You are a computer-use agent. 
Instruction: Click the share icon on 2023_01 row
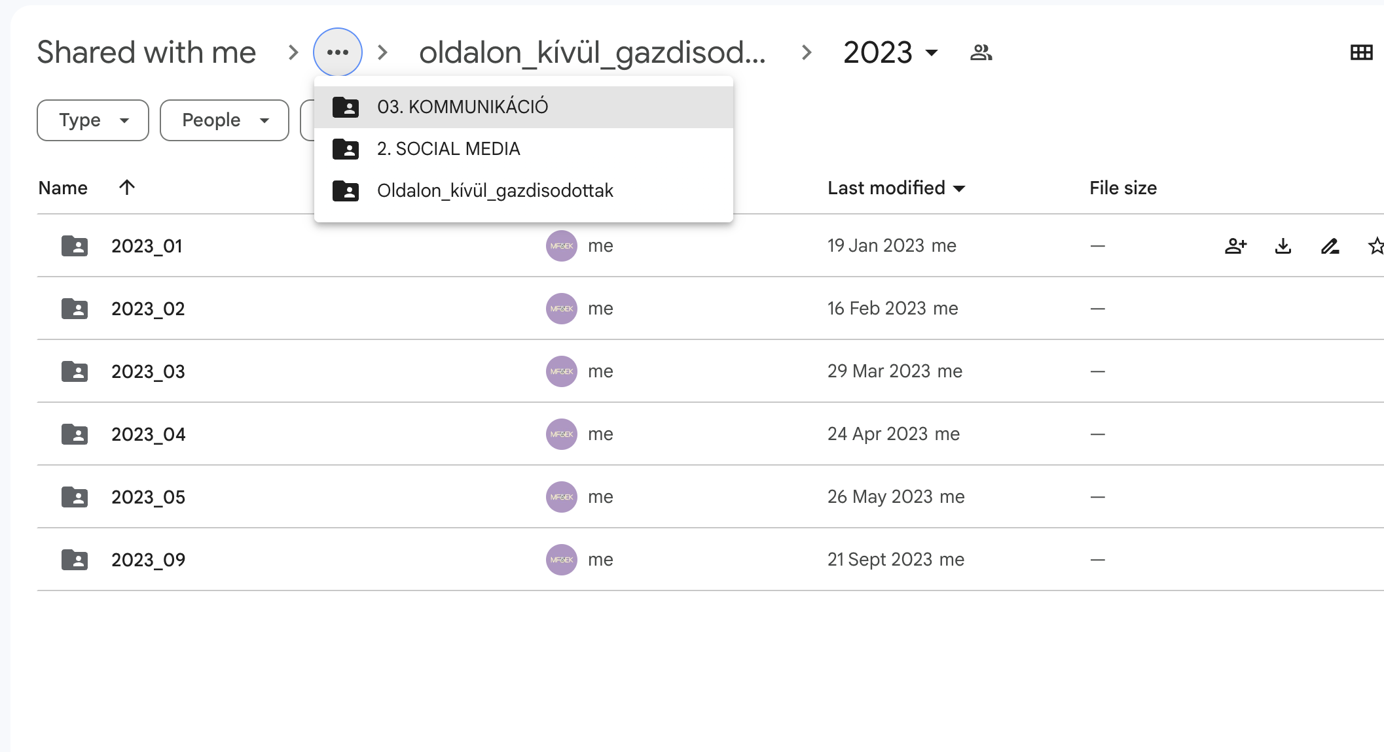1235,246
